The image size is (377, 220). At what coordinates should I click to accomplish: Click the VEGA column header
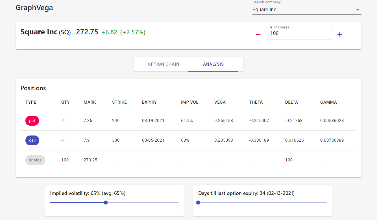(x=220, y=102)
